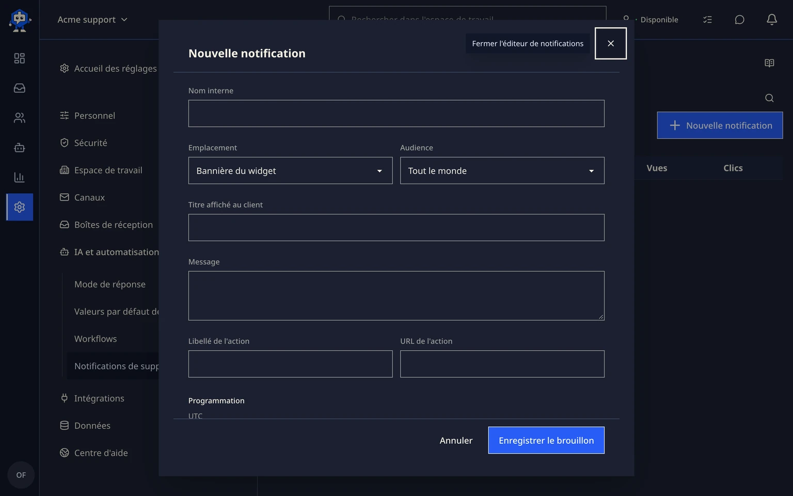
Task: Open the Données settings section
Action: pos(85,426)
